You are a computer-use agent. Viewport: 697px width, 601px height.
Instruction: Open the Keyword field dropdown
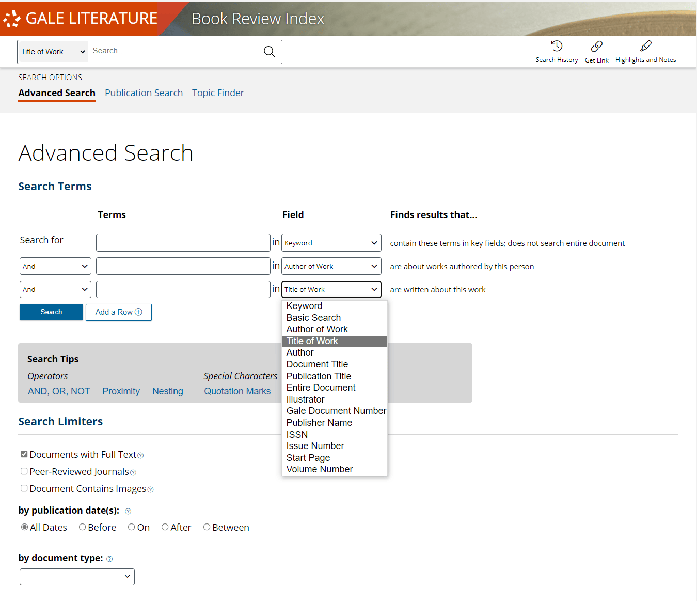[331, 243]
